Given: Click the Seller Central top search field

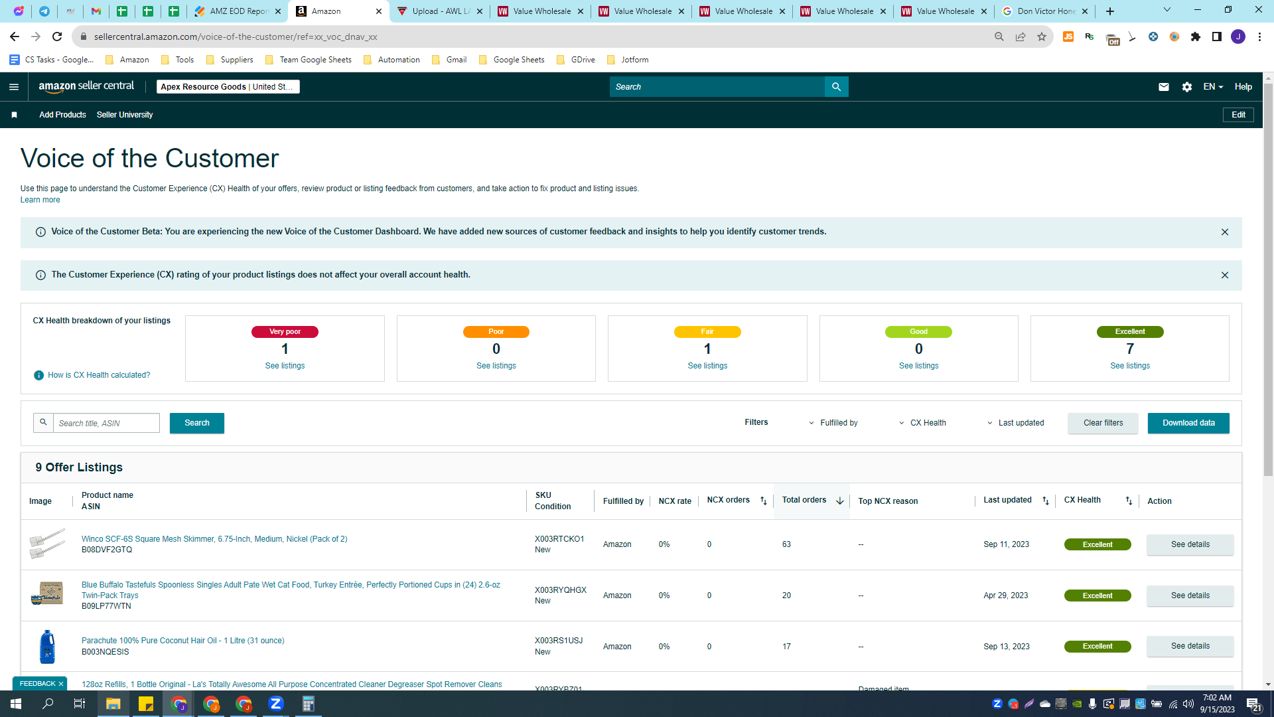Looking at the screenshot, I should [x=717, y=87].
